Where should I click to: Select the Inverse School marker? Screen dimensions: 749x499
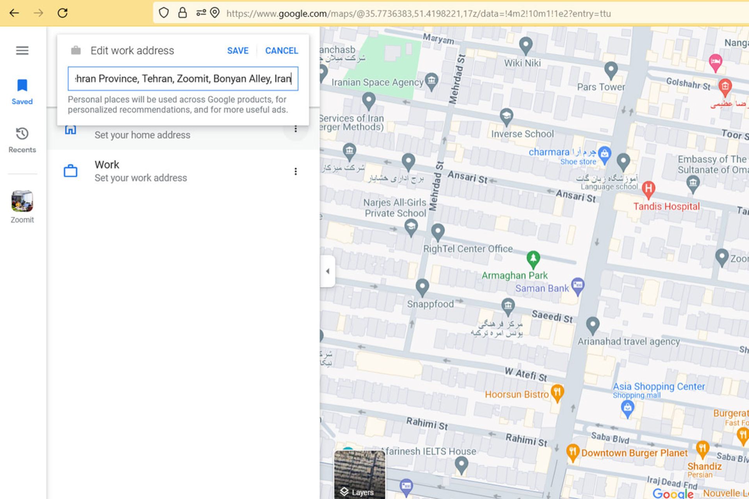click(x=506, y=117)
